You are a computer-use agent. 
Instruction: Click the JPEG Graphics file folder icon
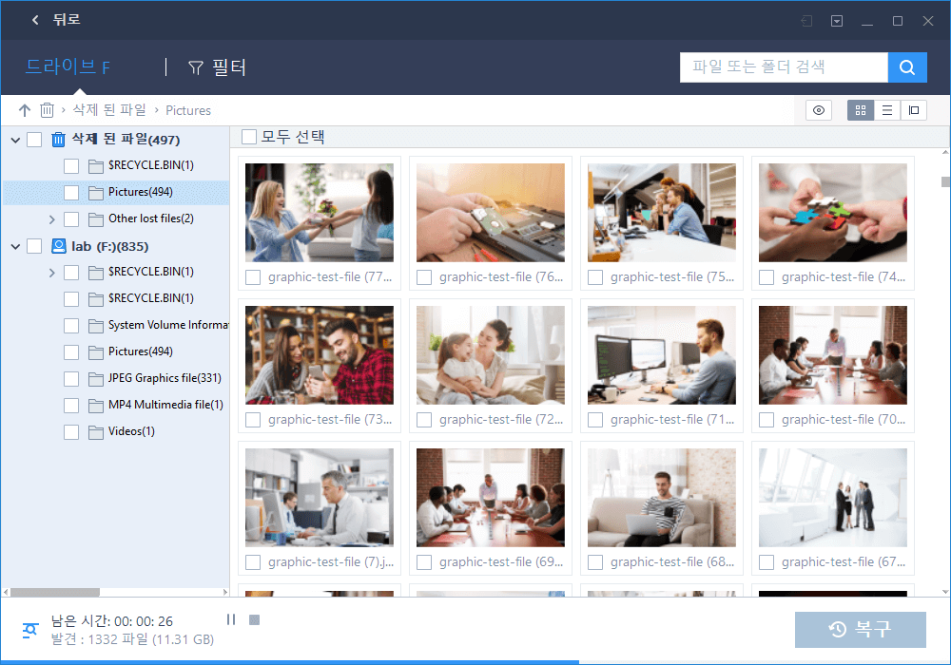coord(95,378)
